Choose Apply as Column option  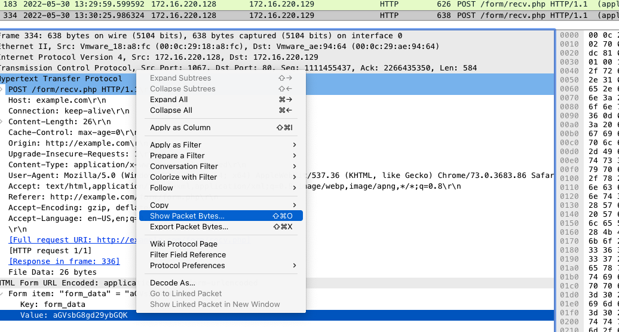click(x=180, y=127)
